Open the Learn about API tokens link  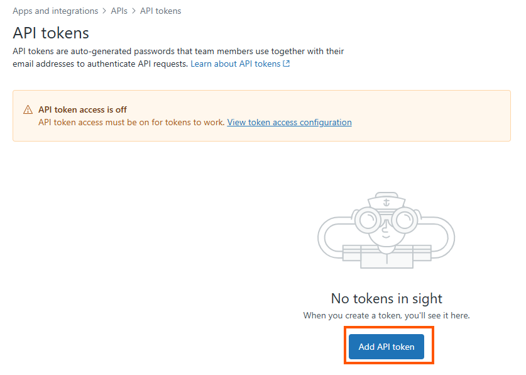pyautogui.click(x=236, y=64)
